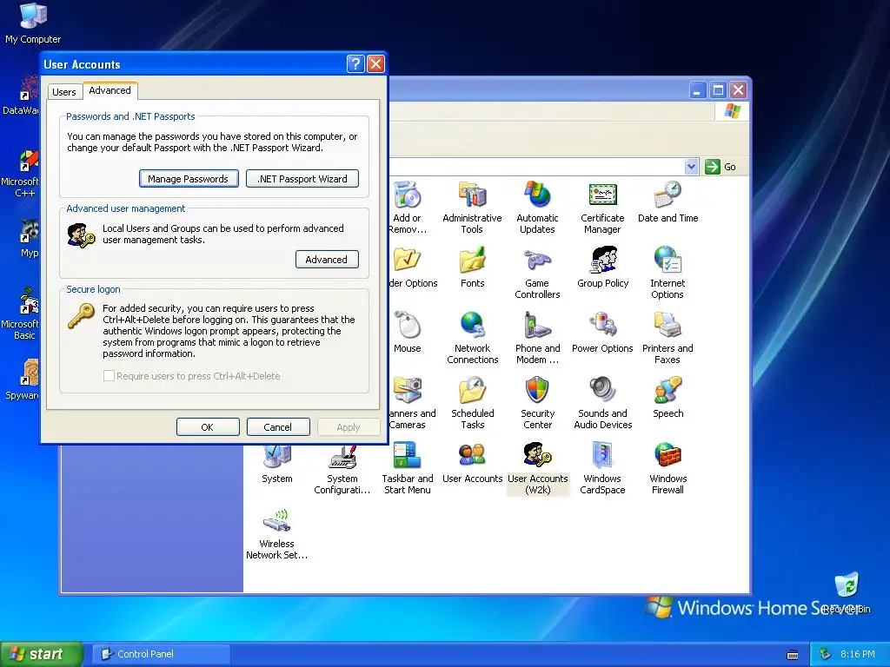
Task: Open Administrative Tools in Control Panel
Action: click(472, 208)
